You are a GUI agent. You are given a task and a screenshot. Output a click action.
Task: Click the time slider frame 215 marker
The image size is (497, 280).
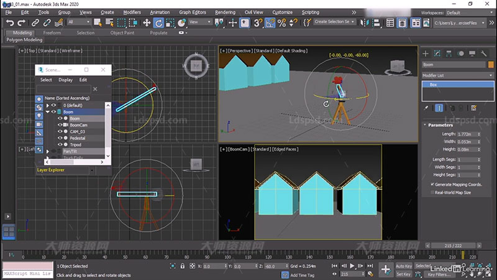tap(463, 255)
